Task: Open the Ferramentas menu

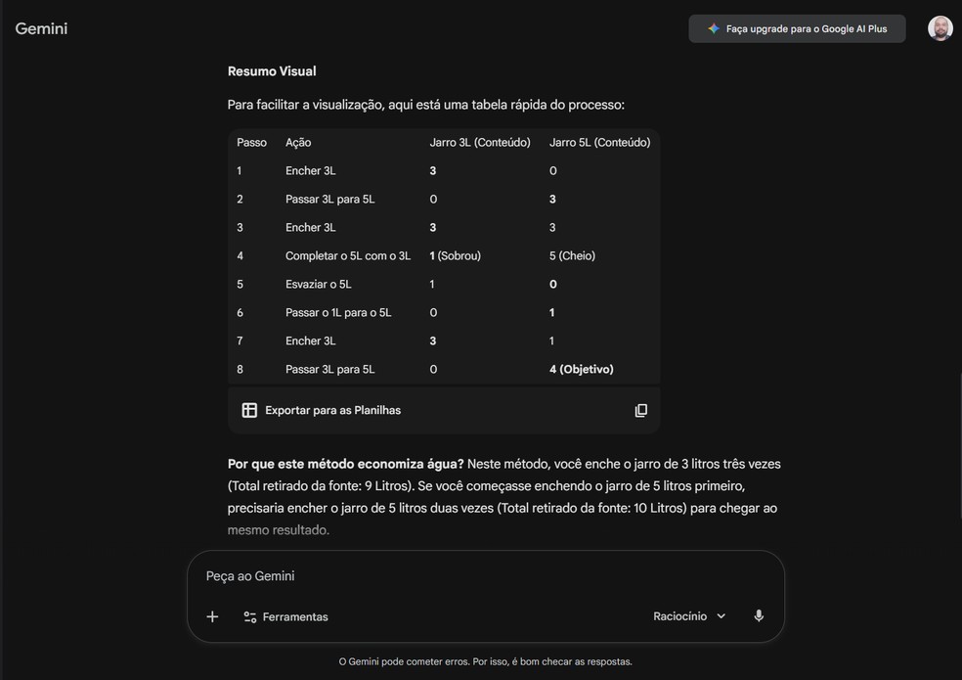Action: click(294, 617)
